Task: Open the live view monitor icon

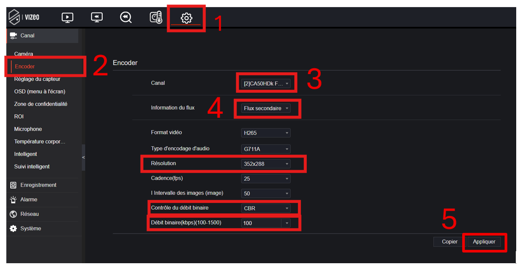Action: [67, 17]
